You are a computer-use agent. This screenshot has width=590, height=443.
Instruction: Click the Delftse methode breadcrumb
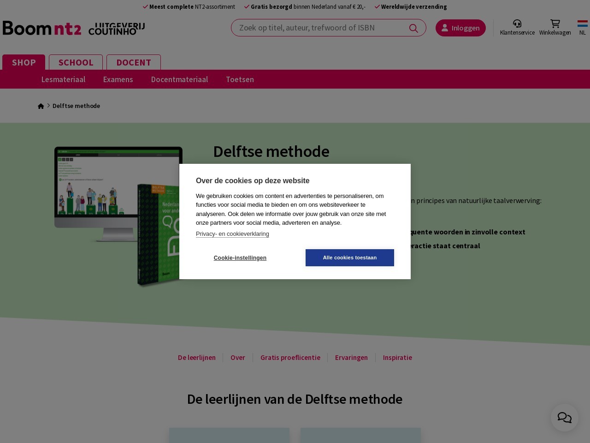point(76,106)
